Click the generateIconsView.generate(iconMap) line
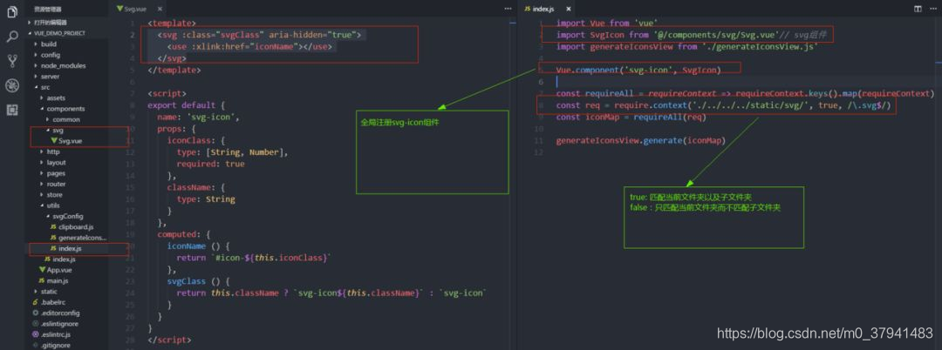Image resolution: width=942 pixels, height=350 pixels. 640,140
